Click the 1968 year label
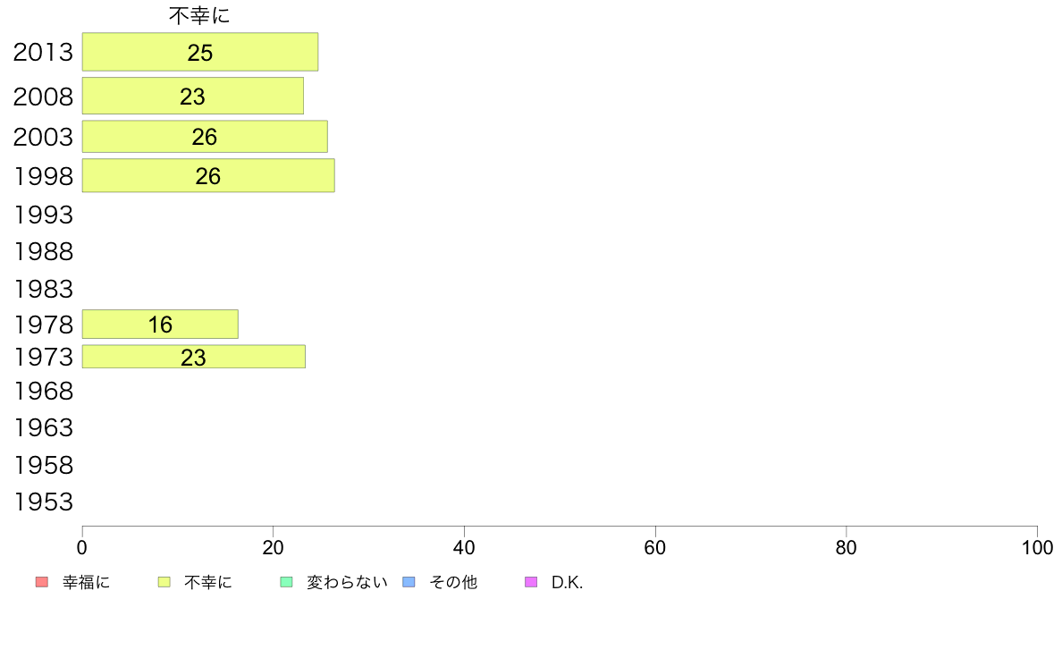This screenshot has height=658, width=1062. click(43, 391)
